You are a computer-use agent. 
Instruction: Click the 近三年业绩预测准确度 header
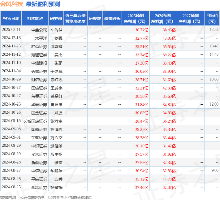pos(76,18)
